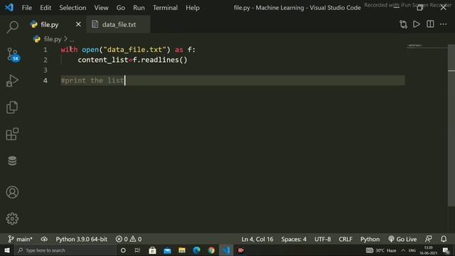Open the Explorer files view
Screen dimensions: 455x256
tap(12, 107)
